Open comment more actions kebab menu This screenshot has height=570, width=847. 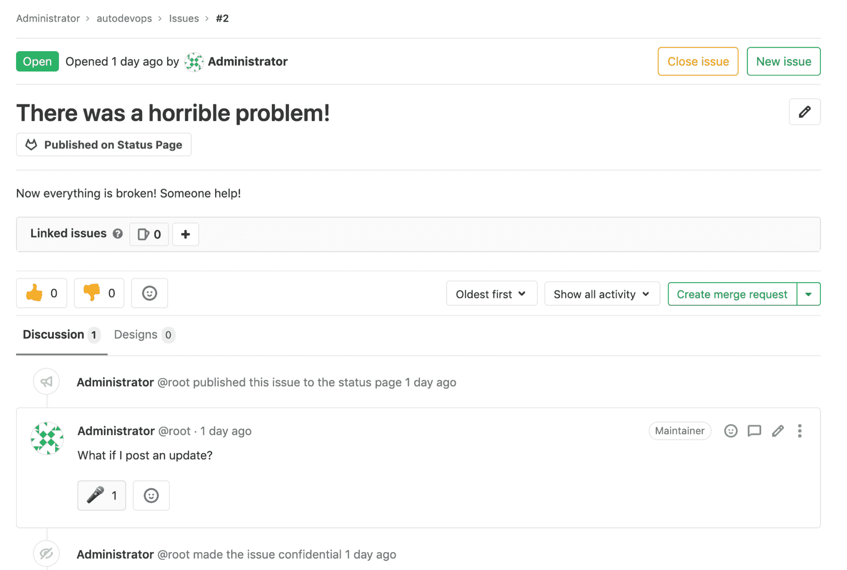[800, 431]
